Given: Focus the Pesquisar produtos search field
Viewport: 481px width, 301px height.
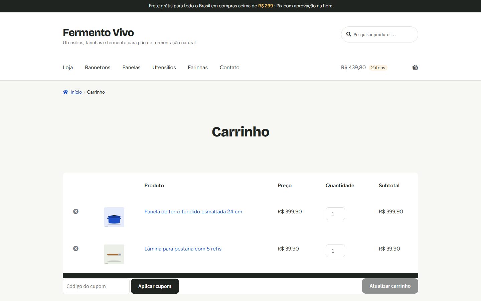Looking at the screenshot, I should click(x=379, y=34).
